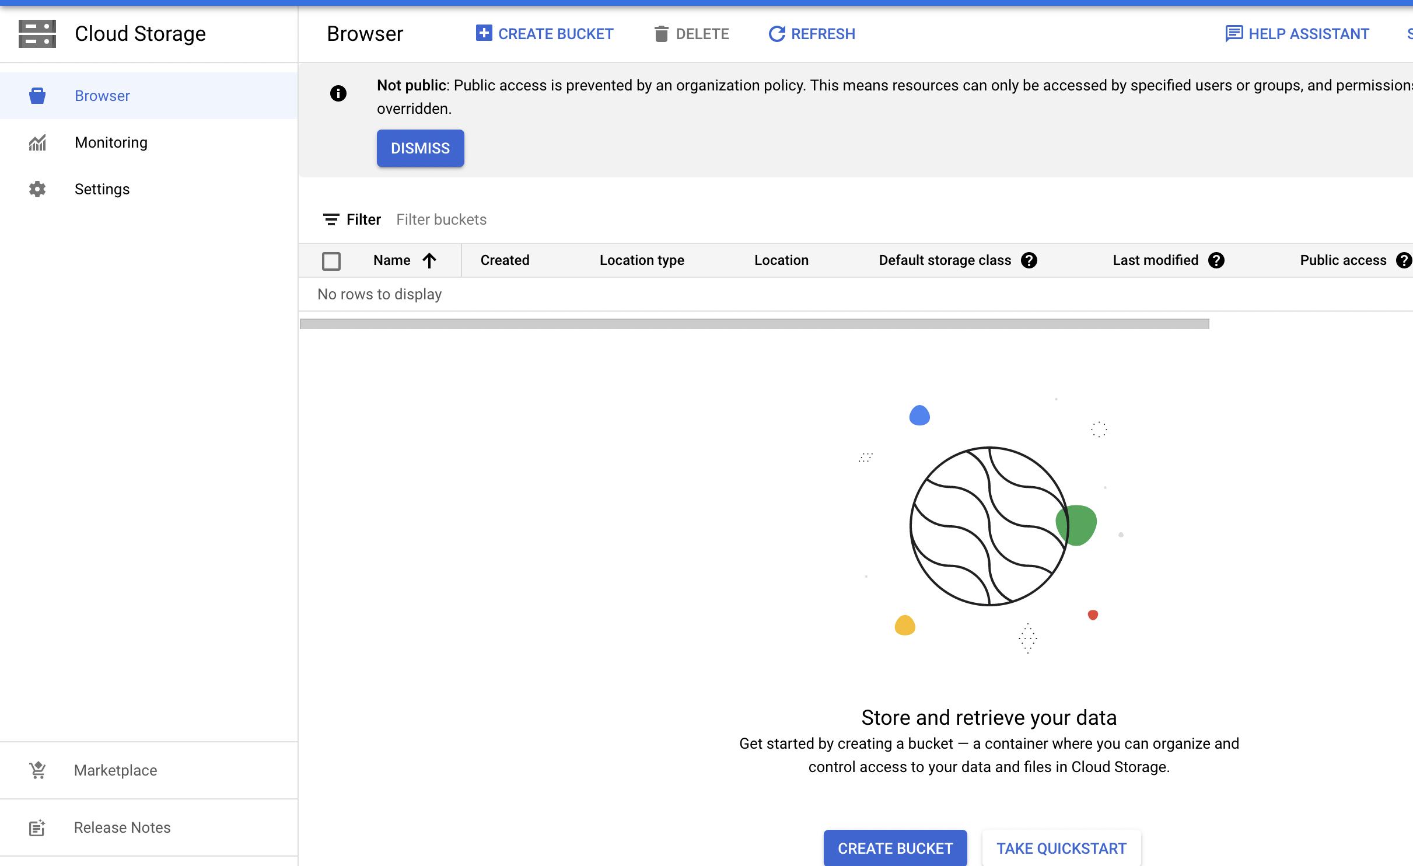Select the Settings gear icon in sidebar
The image size is (1413, 866).
click(37, 188)
